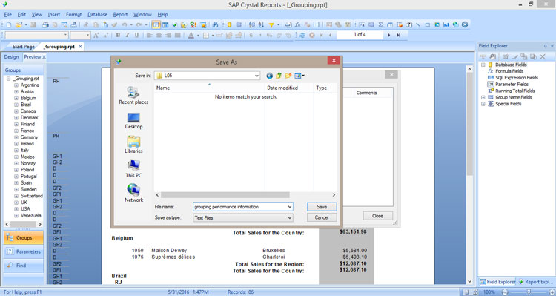Image resolution: width=556 pixels, height=296 pixels.
Task: Click the Groups panel button
Action: point(24,238)
